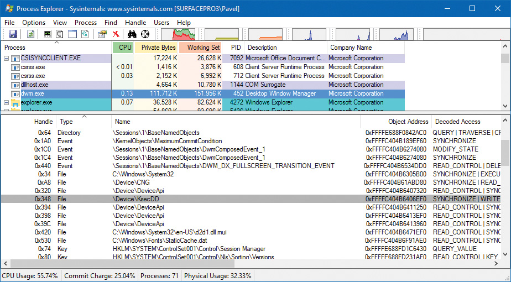
Task: Click the Show Process Tree icon
Action: [60, 34]
